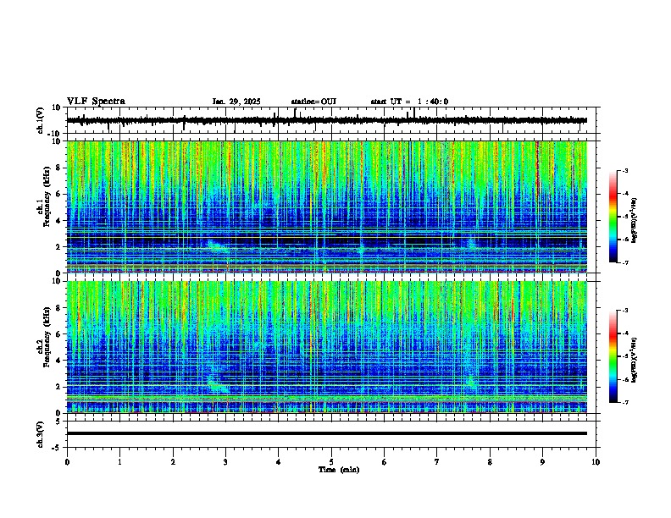671x518 pixels.
Task: Click the ch.2 'Frequency (kHz)' axis label
Action: pos(47,337)
